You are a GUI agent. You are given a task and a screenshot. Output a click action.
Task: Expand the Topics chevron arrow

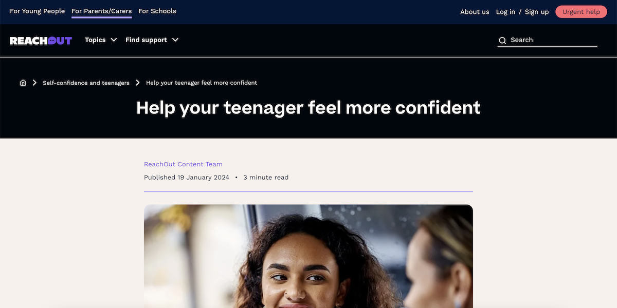tap(114, 40)
